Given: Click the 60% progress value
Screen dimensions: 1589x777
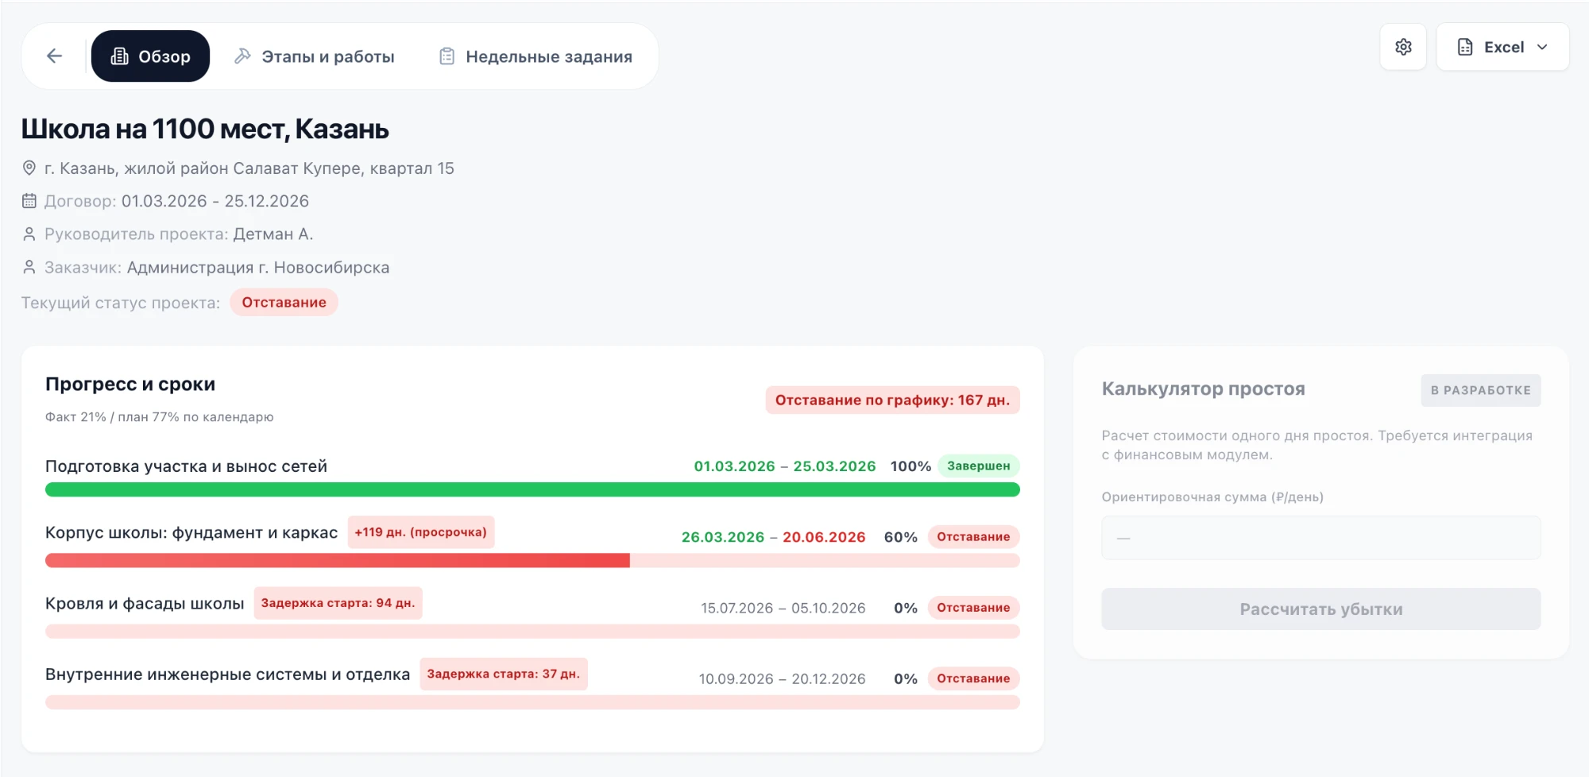Looking at the screenshot, I should (900, 537).
